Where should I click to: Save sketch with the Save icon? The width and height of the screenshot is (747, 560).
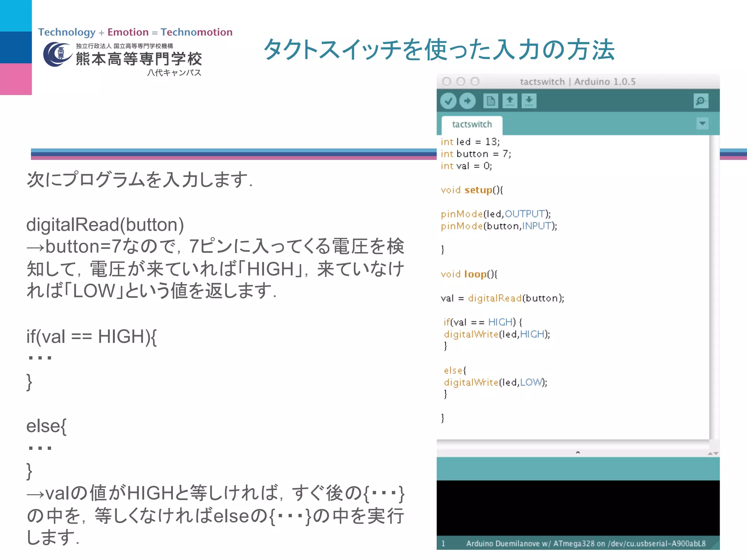(x=529, y=101)
